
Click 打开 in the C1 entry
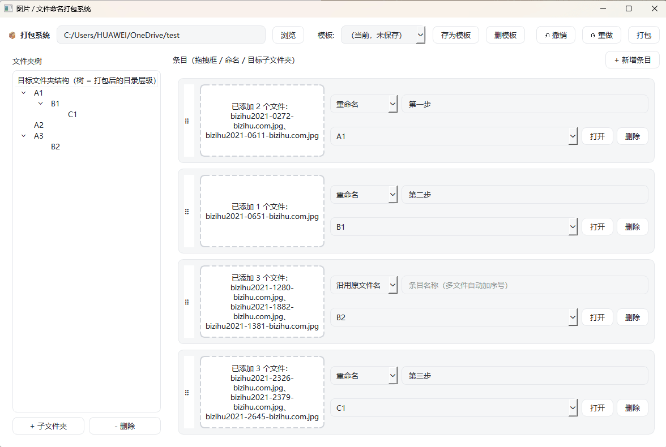coord(597,408)
